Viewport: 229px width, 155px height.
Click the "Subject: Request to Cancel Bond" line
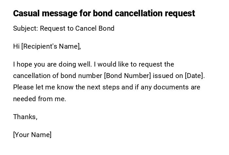pyautogui.click(x=64, y=28)
